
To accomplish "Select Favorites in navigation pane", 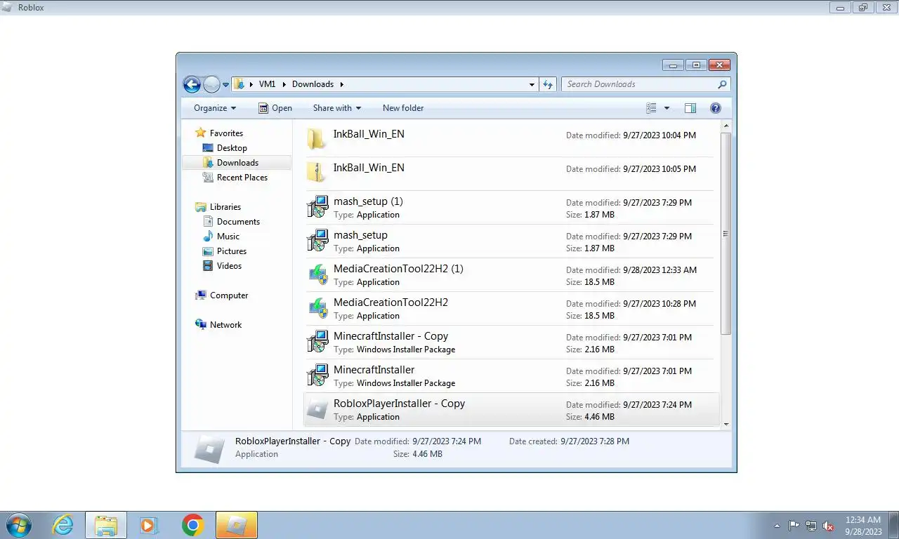I will point(226,133).
